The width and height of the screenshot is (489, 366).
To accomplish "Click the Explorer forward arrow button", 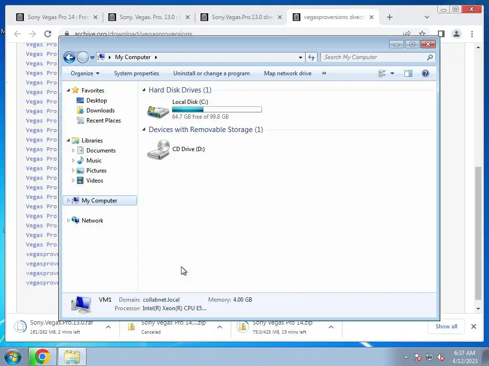I will pyautogui.click(x=83, y=57).
